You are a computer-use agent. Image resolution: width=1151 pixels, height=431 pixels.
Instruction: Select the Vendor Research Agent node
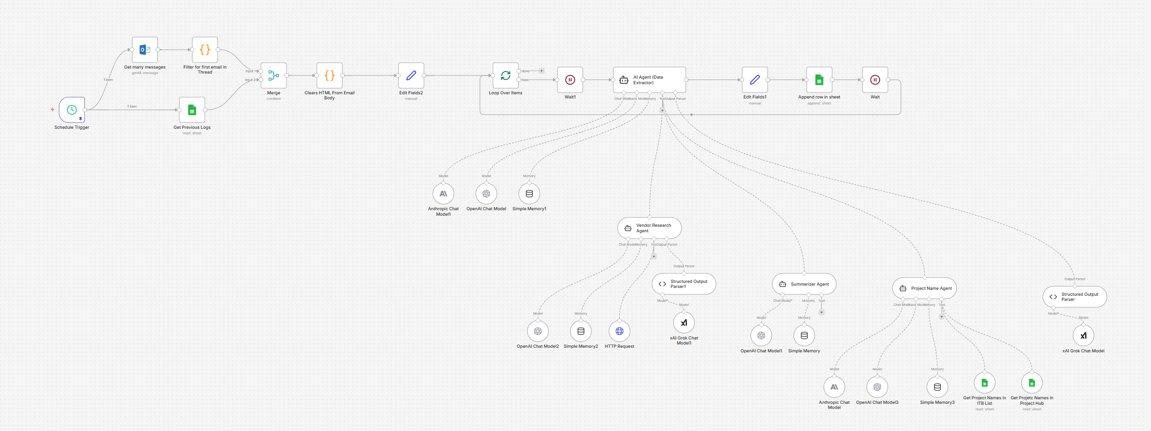click(649, 228)
